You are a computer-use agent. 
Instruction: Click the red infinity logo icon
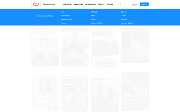point(36,4)
